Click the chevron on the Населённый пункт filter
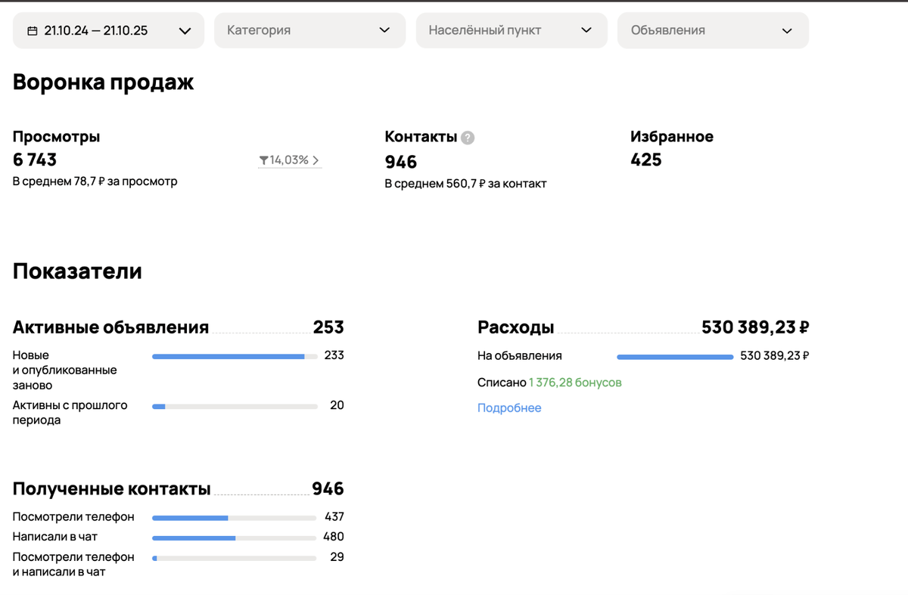The height and width of the screenshot is (595, 908). tap(585, 30)
